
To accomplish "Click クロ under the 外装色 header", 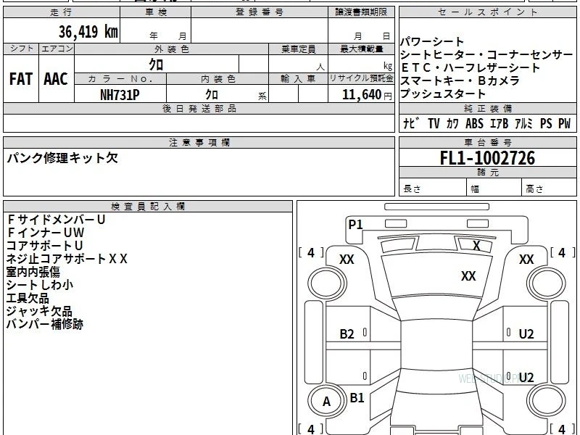I will pyautogui.click(x=156, y=65).
